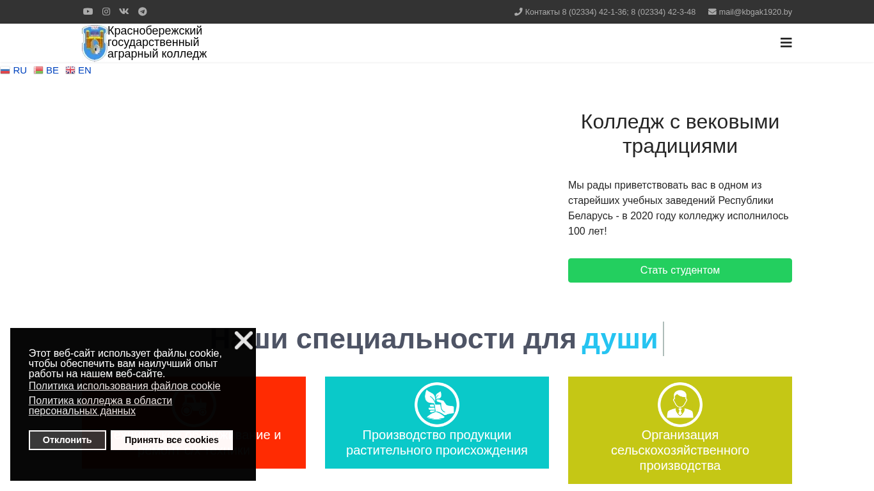The width and height of the screenshot is (874, 491).
Task: Open the YouTube channel icon
Action: coord(88,12)
